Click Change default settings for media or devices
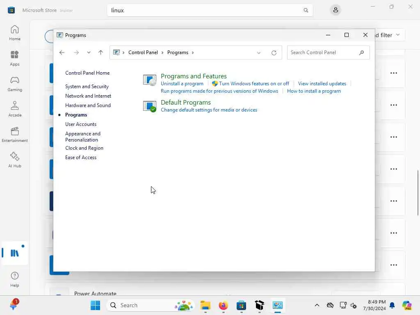420x315 pixels. tap(209, 110)
